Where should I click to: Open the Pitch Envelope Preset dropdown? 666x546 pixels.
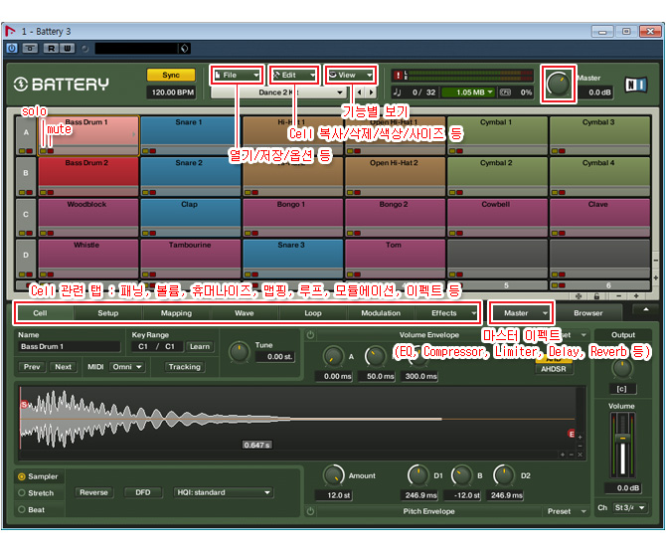point(567,511)
